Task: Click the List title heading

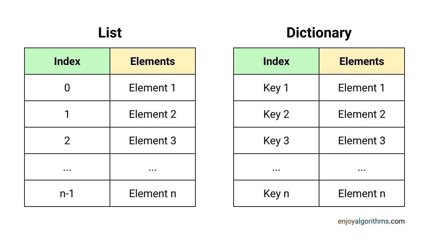Action: [110, 33]
